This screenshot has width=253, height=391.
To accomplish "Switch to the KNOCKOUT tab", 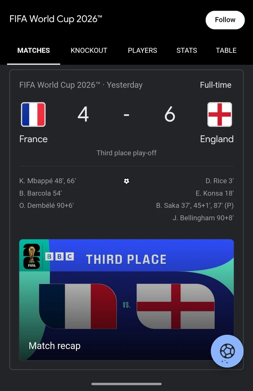I will tap(89, 50).
